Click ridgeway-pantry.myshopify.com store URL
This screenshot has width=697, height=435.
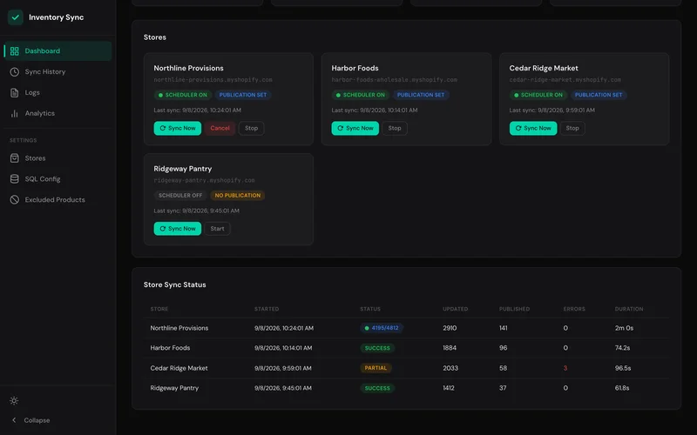coord(204,180)
